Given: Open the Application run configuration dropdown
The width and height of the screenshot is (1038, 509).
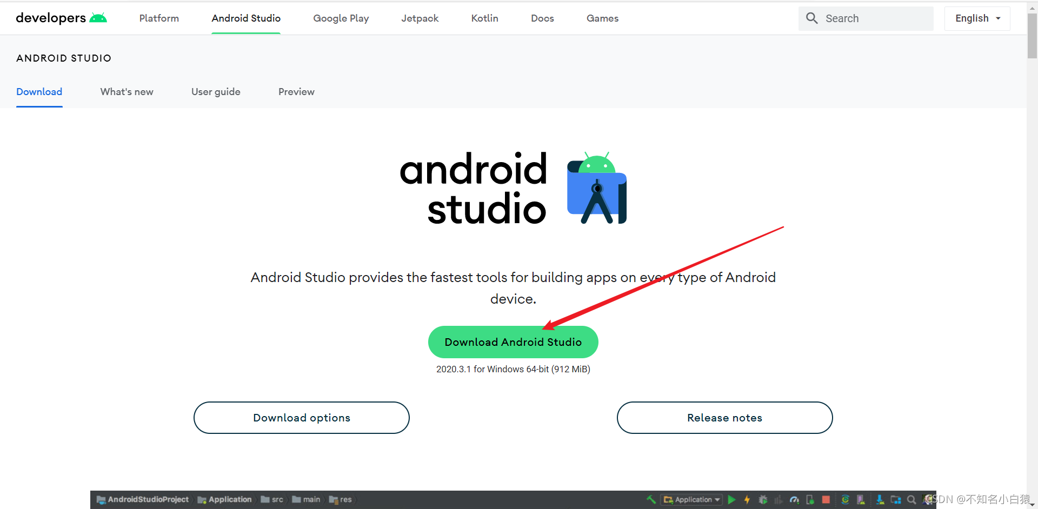Looking at the screenshot, I should tap(692, 499).
